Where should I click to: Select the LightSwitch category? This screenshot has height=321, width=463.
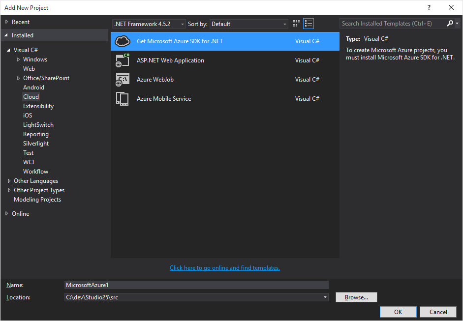coord(38,125)
